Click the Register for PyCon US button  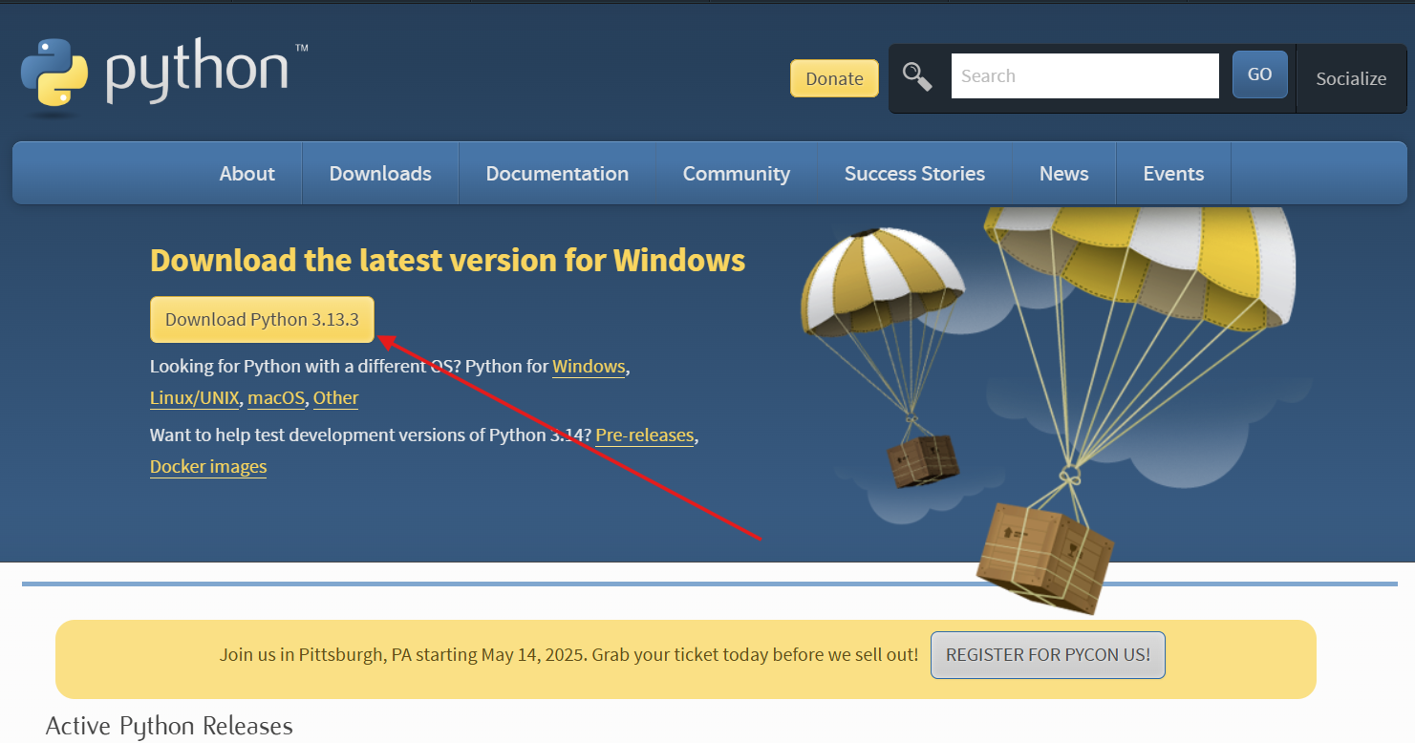1048,655
